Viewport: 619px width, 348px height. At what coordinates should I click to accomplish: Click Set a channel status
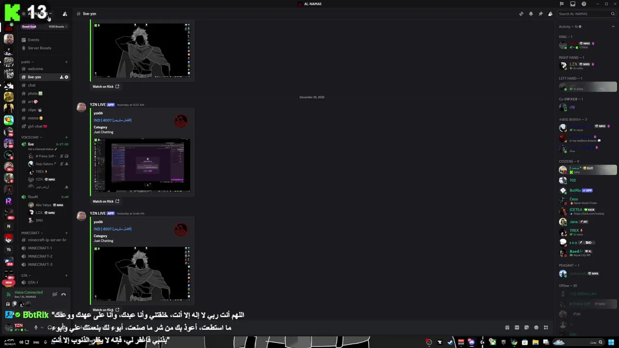coord(43,149)
